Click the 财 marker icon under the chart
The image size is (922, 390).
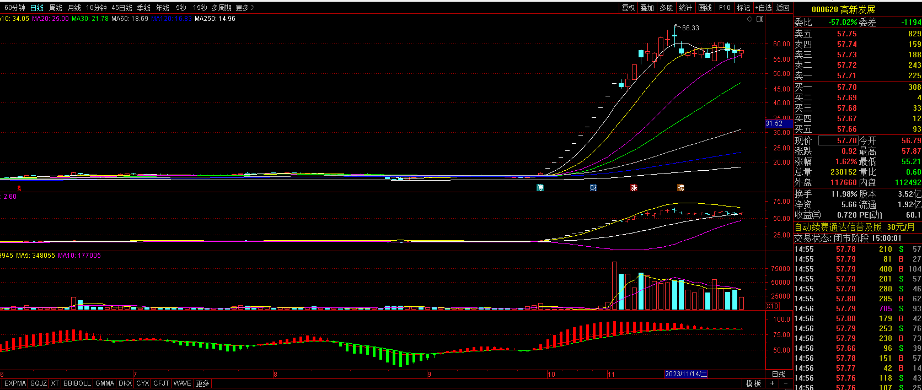(593, 188)
